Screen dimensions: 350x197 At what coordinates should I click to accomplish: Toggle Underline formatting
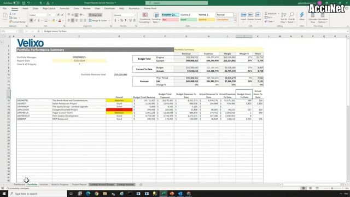tap(39, 21)
